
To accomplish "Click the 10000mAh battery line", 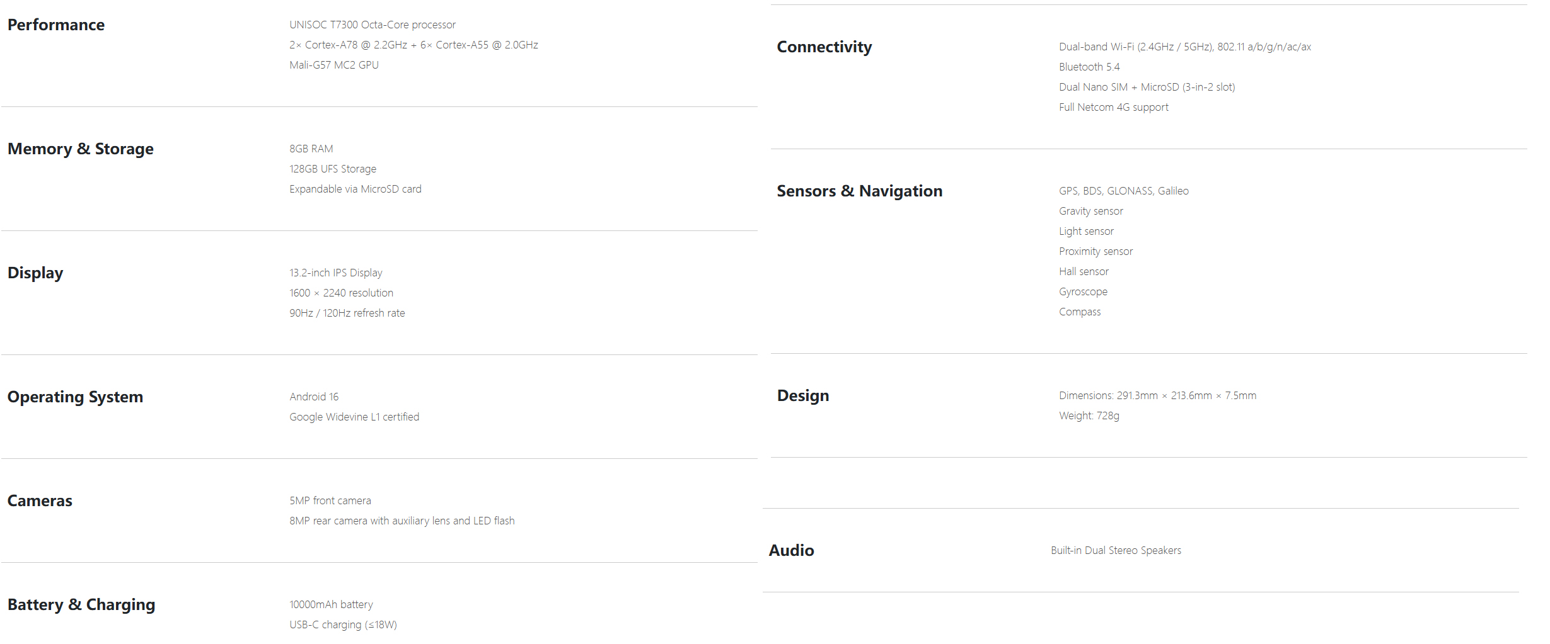I will [331, 604].
